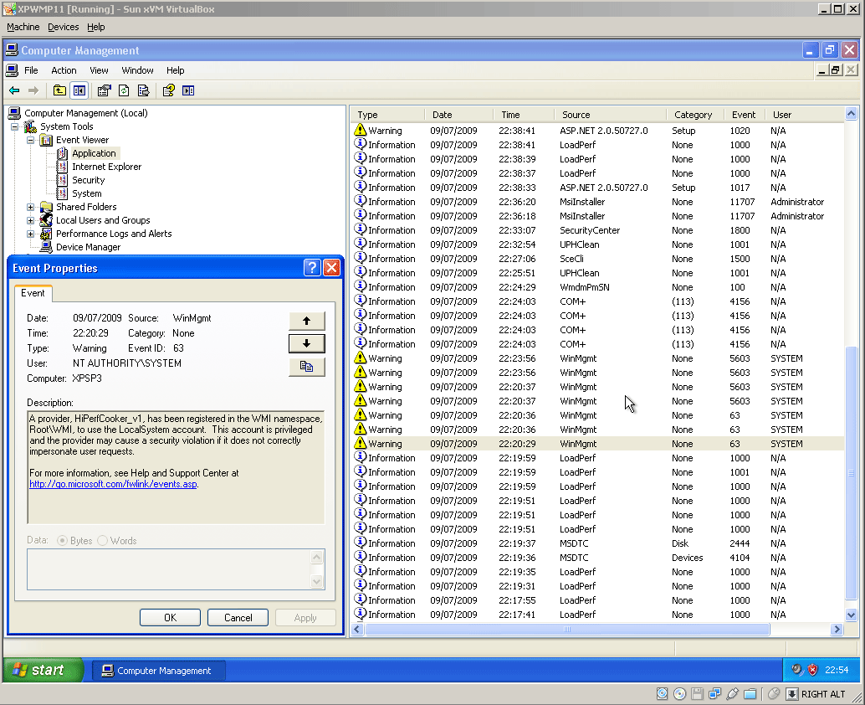Copy event details with the copy icon button
Screen dimensions: 865x705
click(307, 367)
